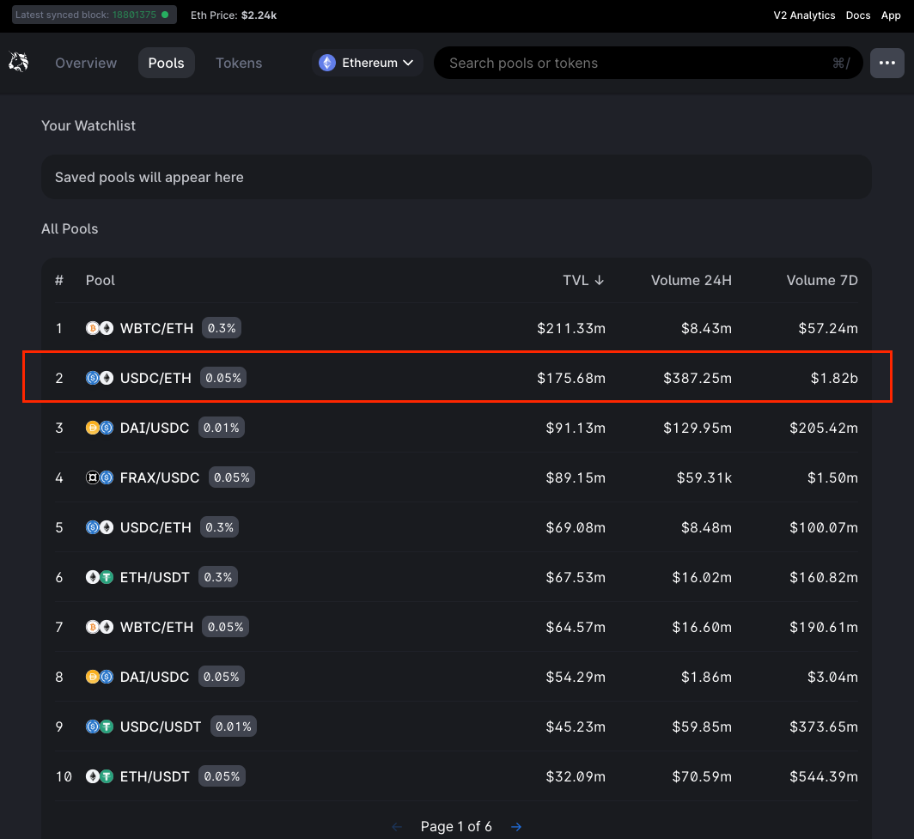Viewport: 914px width, 839px height.
Task: Click Saved pools will appear here box
Action: point(456,177)
